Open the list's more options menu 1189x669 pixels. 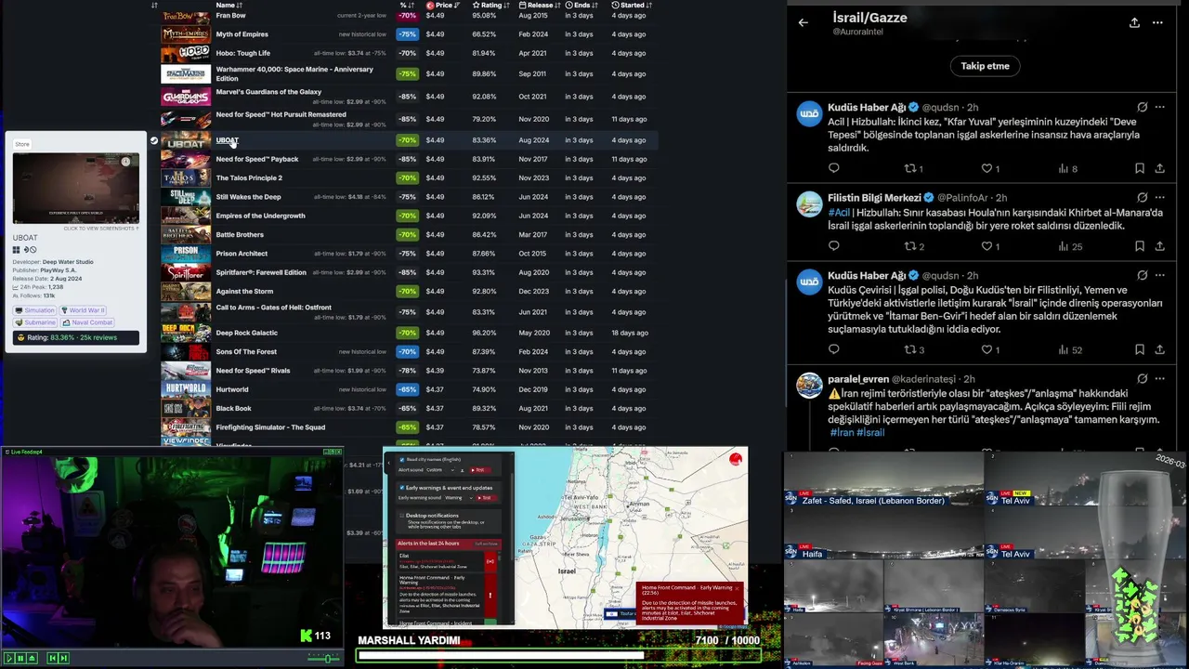point(1157,22)
